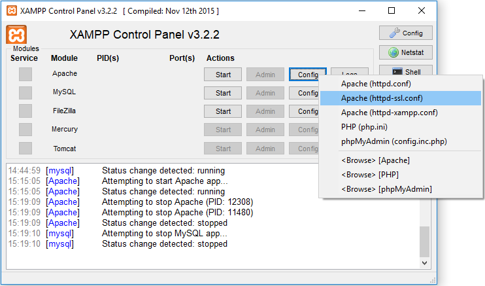Open the Mercury Config dropdown button
Screen dimensions: 485x286
[304, 130]
